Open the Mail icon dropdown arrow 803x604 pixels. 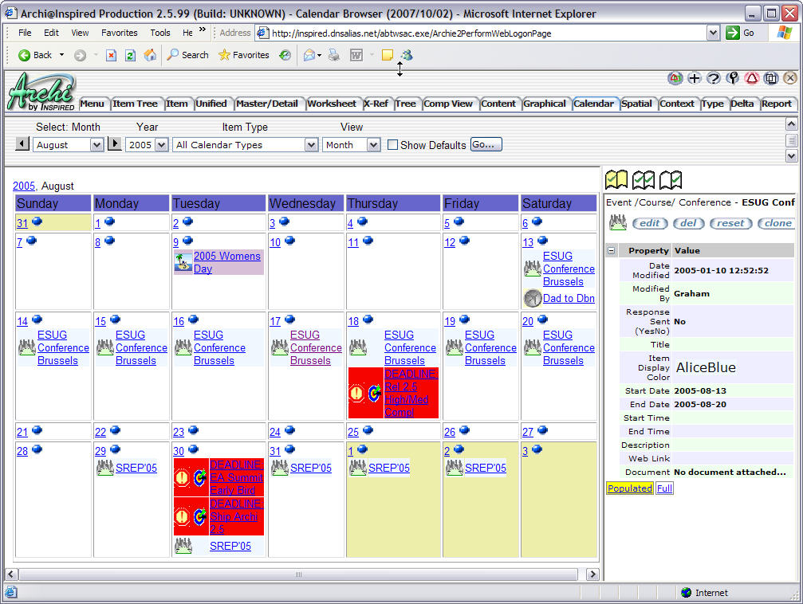coord(320,55)
